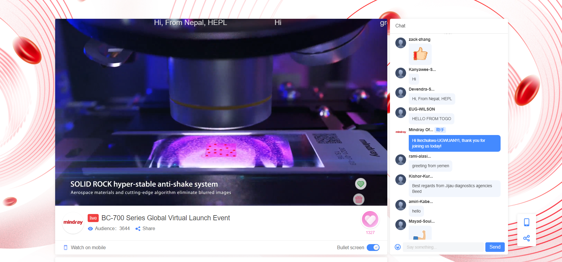Click the Send button
Image resolution: width=562 pixels, height=262 pixels.
495,247
